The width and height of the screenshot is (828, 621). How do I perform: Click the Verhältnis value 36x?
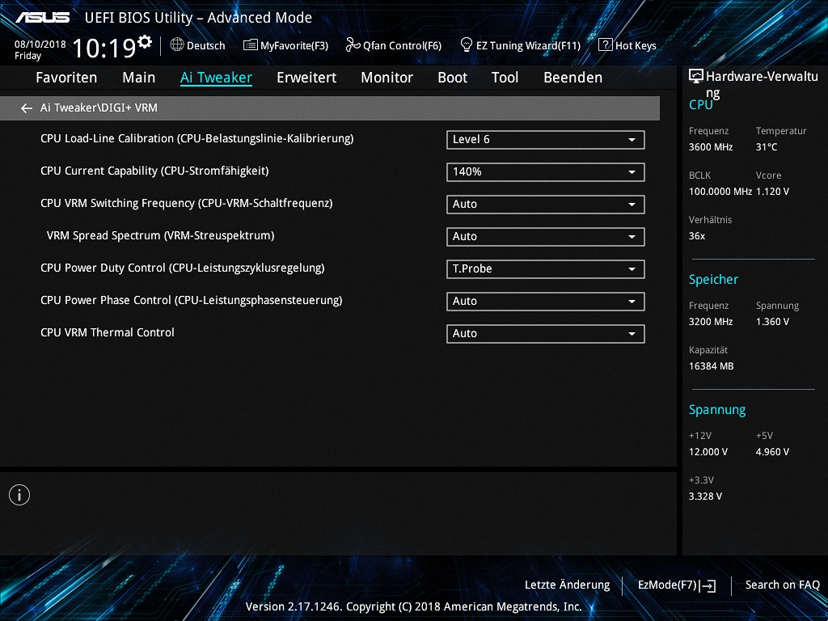coord(697,236)
